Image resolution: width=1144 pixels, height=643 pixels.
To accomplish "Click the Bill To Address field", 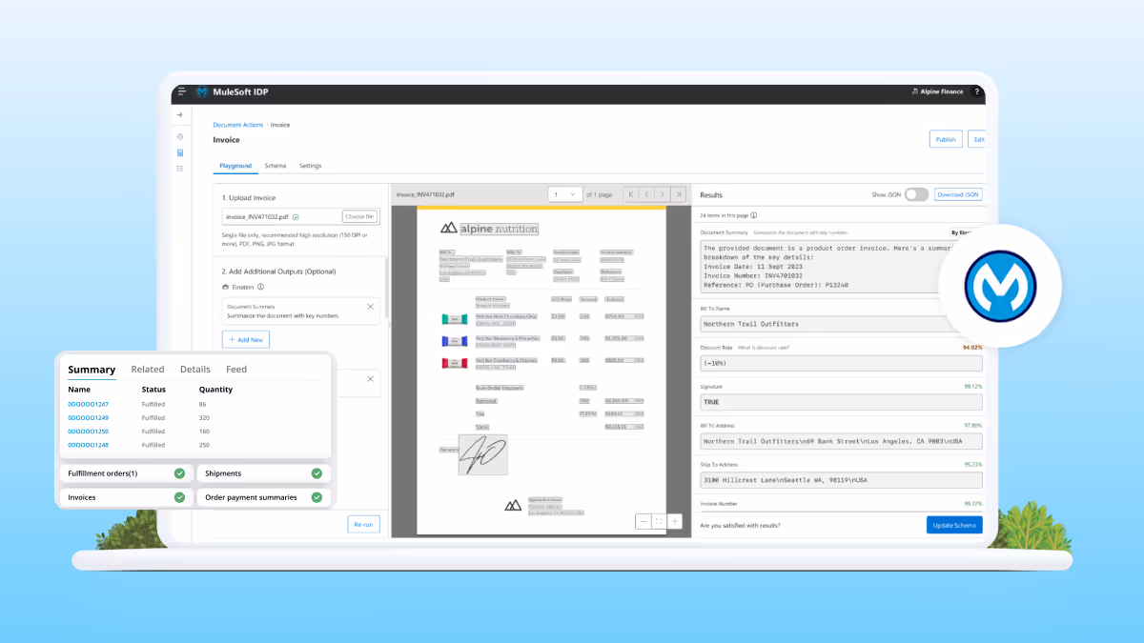I will click(841, 441).
